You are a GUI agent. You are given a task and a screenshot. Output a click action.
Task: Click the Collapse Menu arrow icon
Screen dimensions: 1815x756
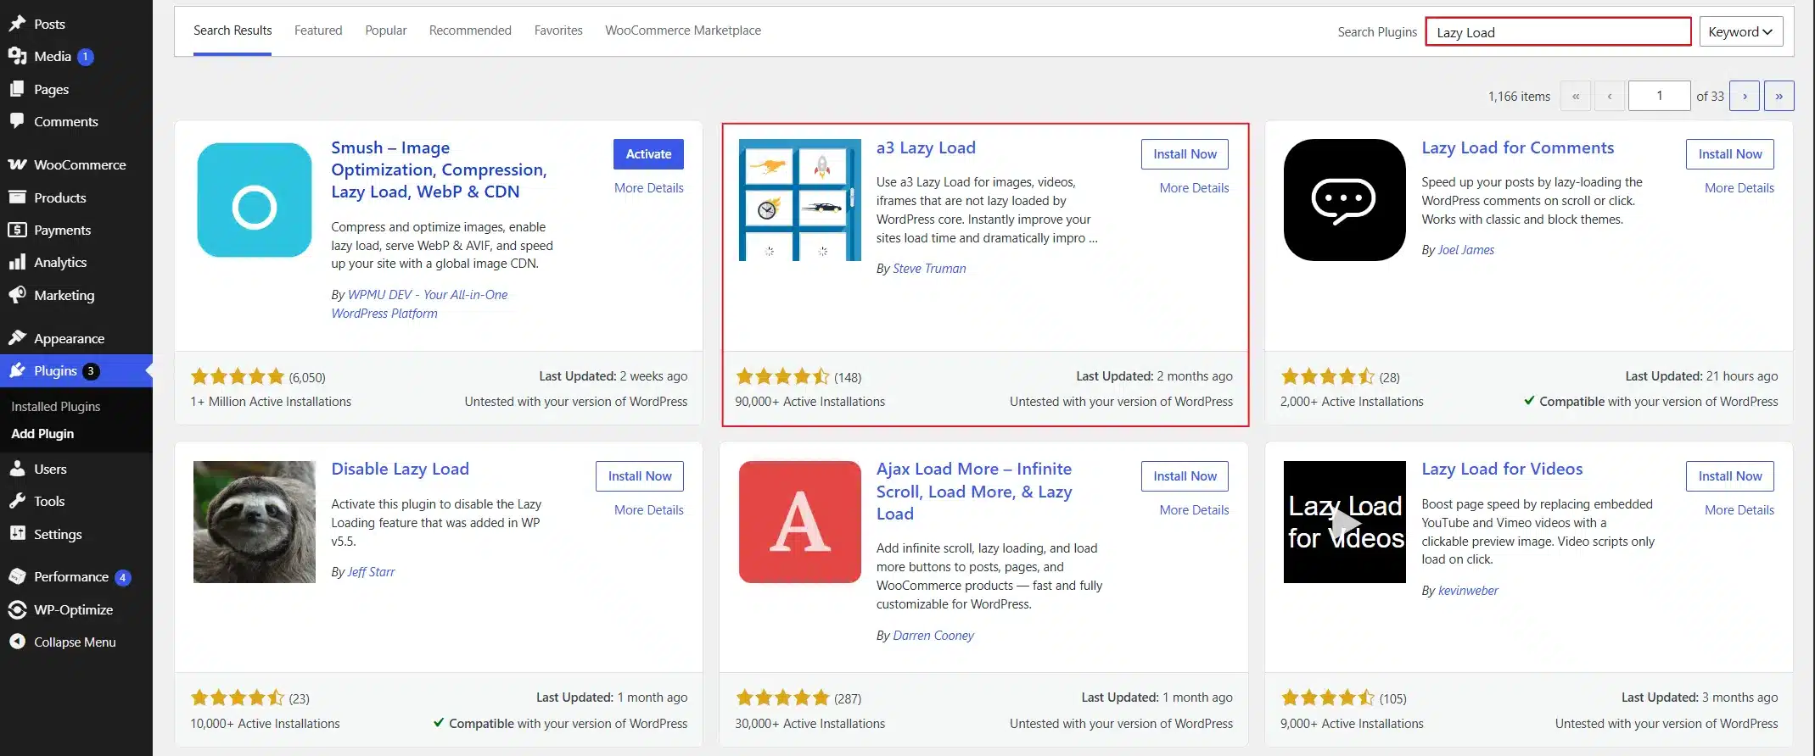click(x=17, y=642)
